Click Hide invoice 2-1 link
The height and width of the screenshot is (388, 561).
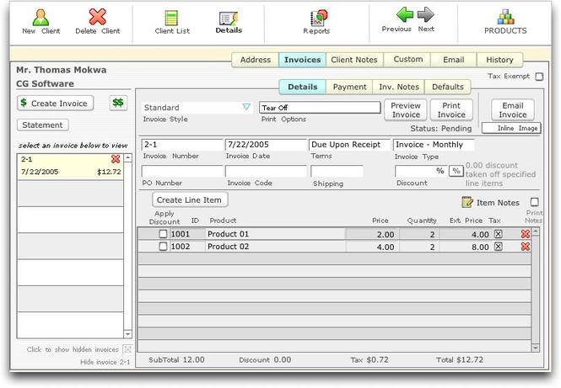(x=105, y=362)
